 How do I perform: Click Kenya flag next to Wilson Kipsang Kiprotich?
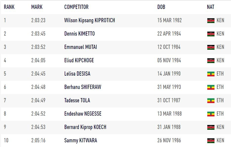click(x=211, y=20)
